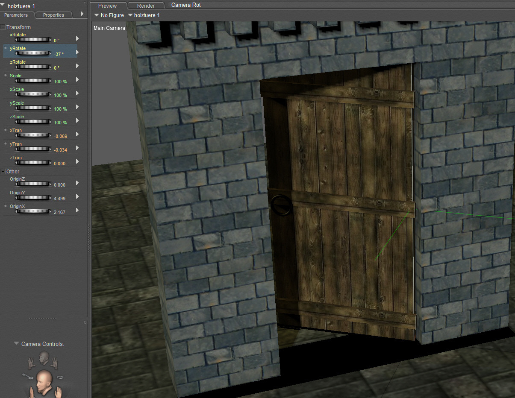The image size is (515, 398).
Task: Open the zTran parameter options arrow
Action: (77, 161)
